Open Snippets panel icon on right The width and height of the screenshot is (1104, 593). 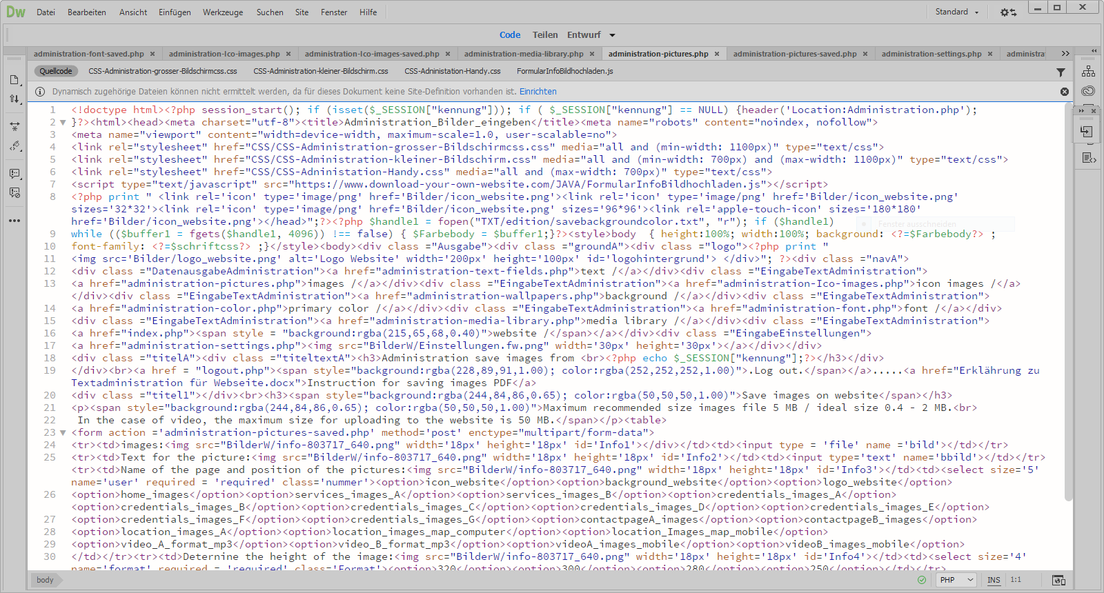(x=1088, y=158)
